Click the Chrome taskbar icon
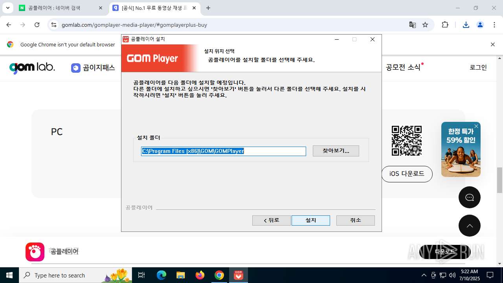503x283 pixels. point(219,275)
